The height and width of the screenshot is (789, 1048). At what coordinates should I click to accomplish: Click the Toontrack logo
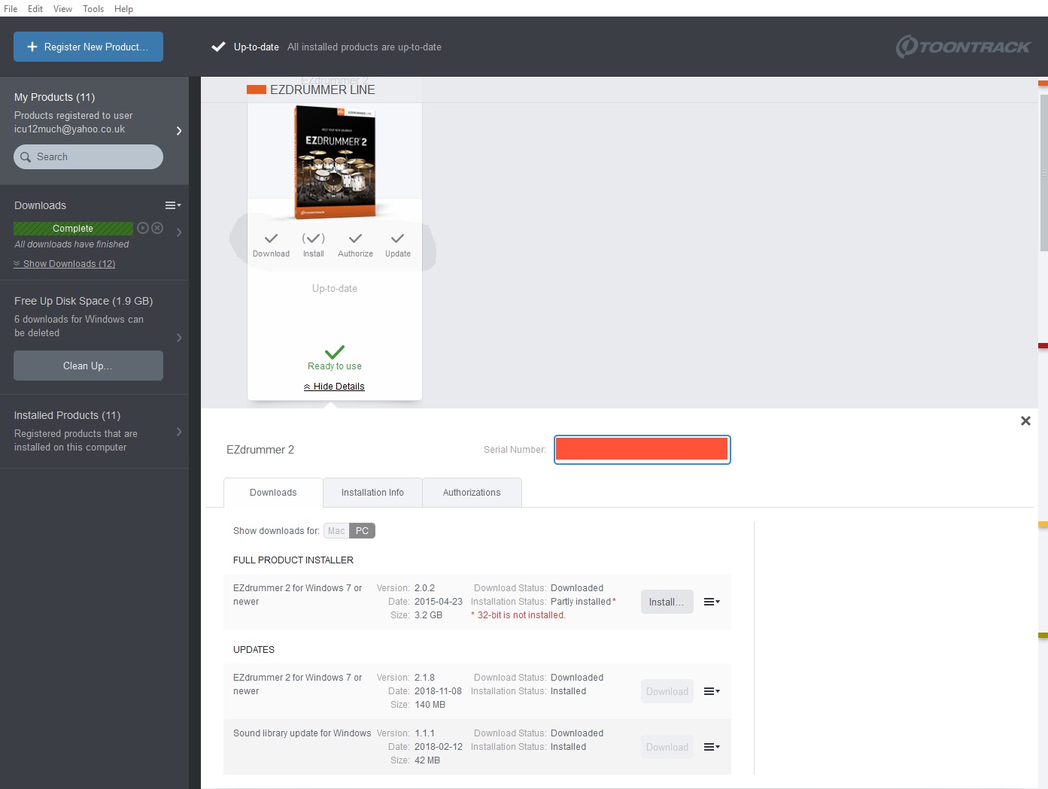(x=963, y=47)
